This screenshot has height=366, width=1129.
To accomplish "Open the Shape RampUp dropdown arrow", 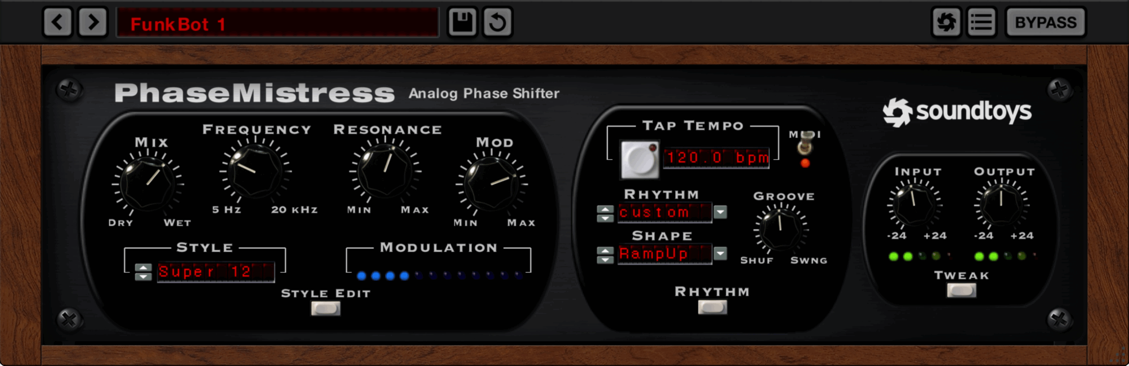I will pyautogui.click(x=720, y=254).
